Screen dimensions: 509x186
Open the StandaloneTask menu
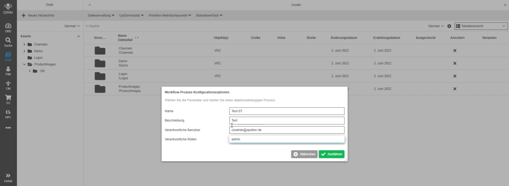pos(209,15)
